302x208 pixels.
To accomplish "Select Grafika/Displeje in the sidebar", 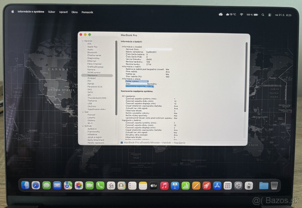I will pyautogui.click(x=95, y=67).
